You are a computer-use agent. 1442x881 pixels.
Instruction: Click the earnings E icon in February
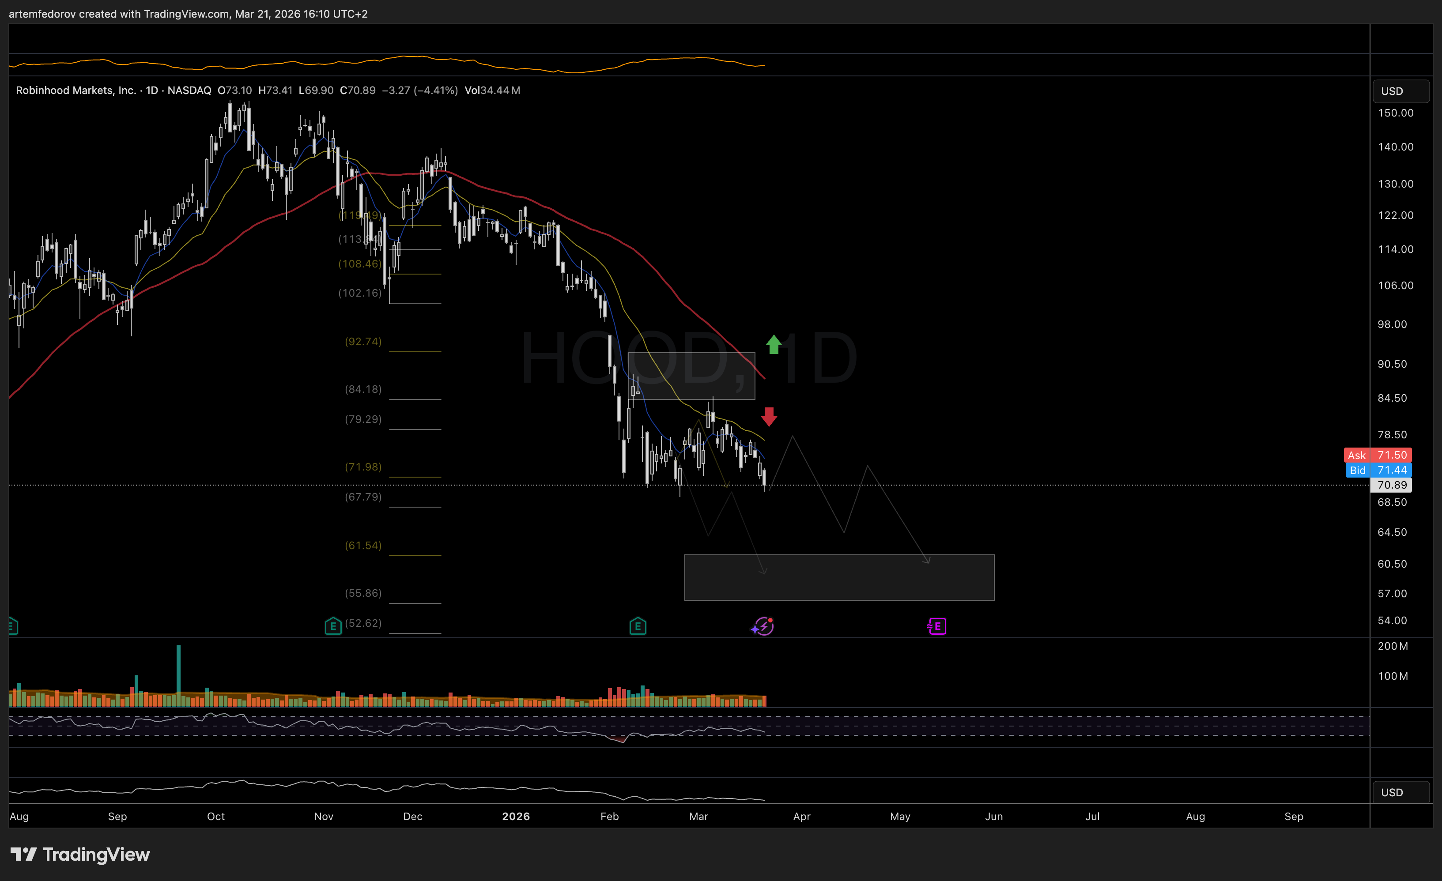pyautogui.click(x=638, y=626)
